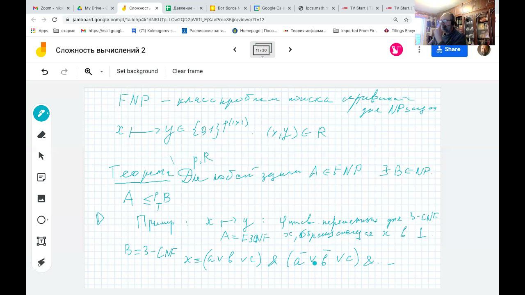Open the Google account avatar
Screen dimensions: 525x295
pyautogui.click(x=484, y=50)
